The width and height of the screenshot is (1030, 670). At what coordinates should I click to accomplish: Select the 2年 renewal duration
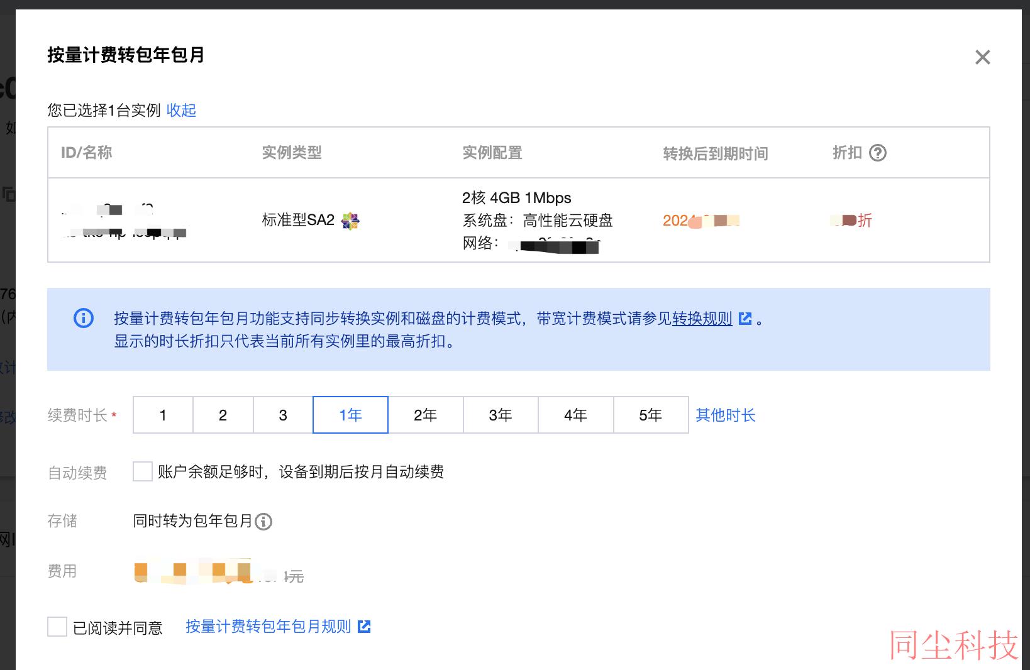click(426, 415)
